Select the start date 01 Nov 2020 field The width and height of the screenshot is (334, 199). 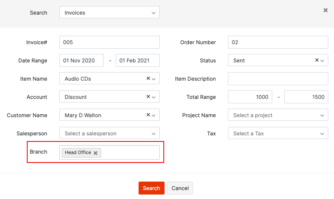81,60
